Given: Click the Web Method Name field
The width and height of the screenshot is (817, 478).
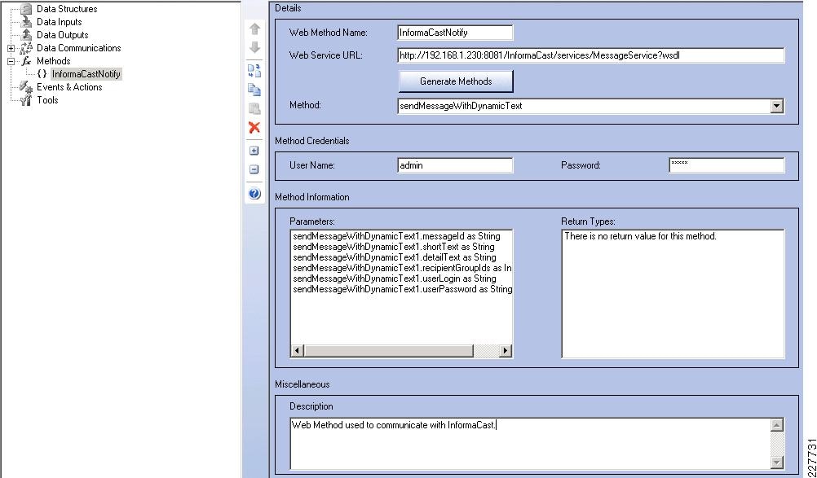Looking at the screenshot, I should (x=455, y=33).
